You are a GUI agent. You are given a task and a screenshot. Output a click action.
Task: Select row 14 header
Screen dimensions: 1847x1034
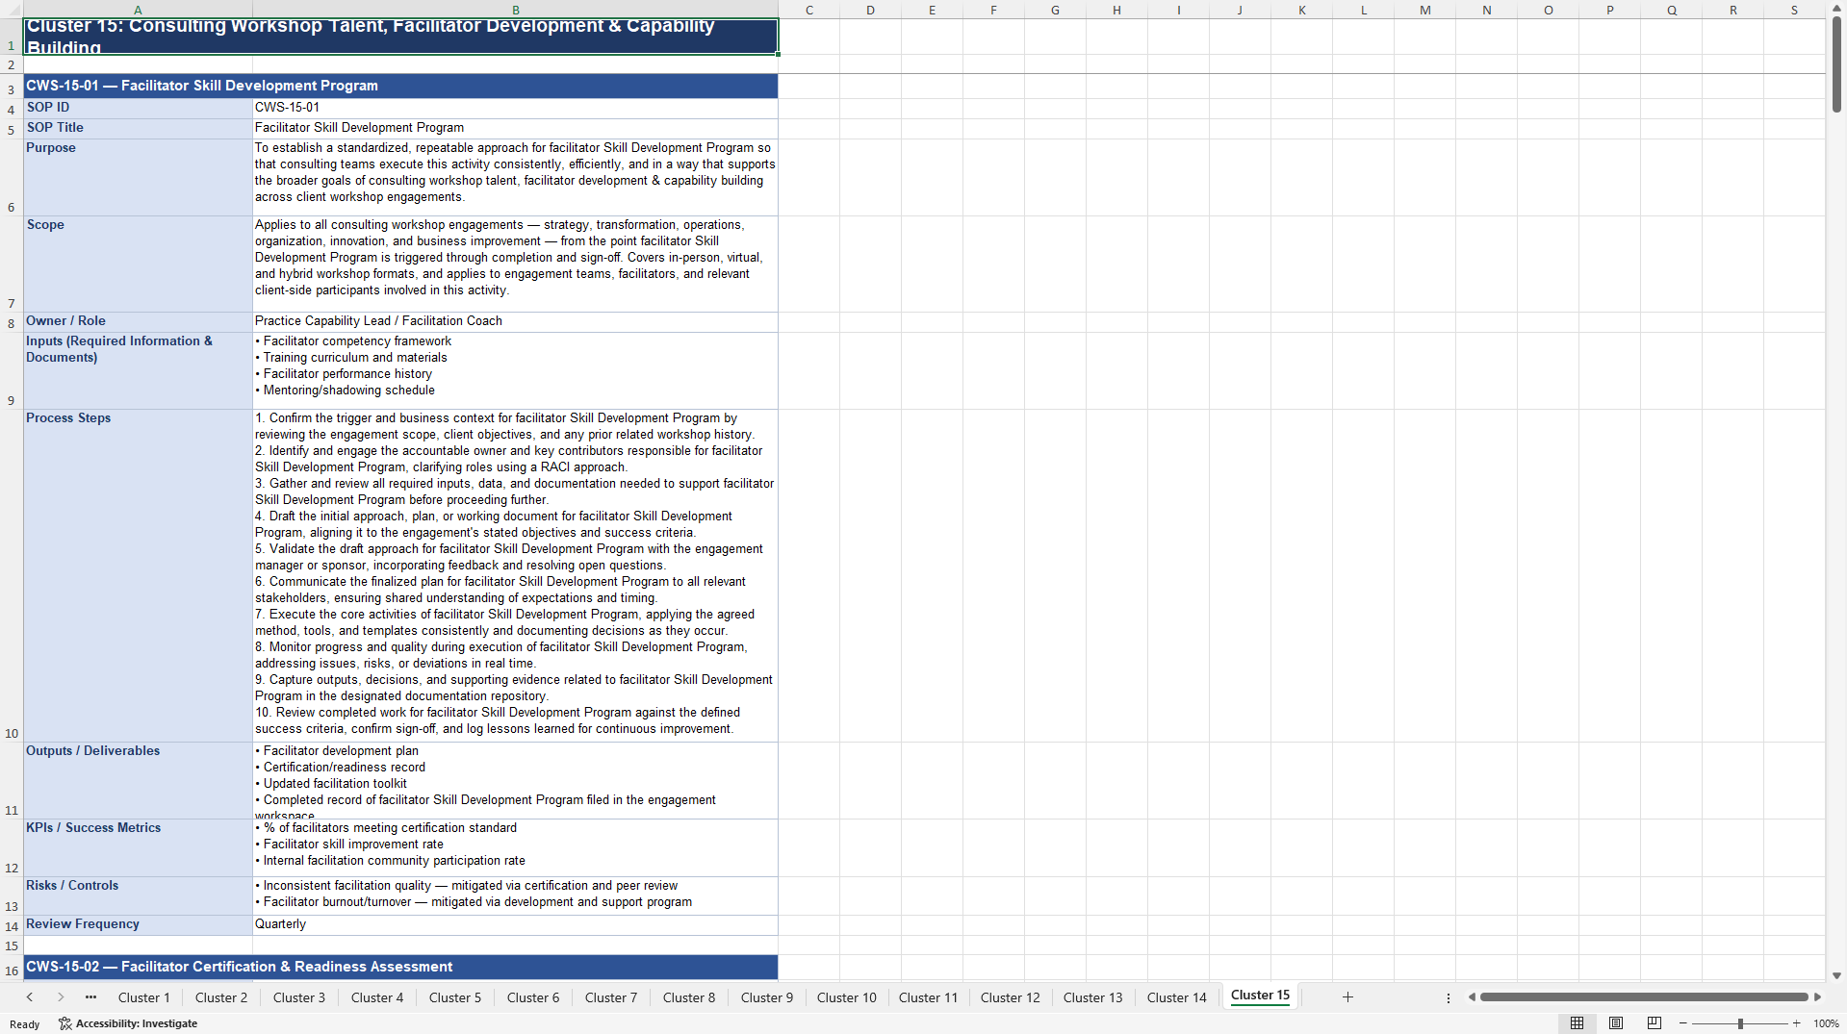tap(12, 925)
